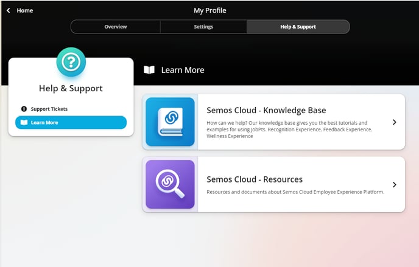
Task: Click the Home link text
Action: point(25,10)
